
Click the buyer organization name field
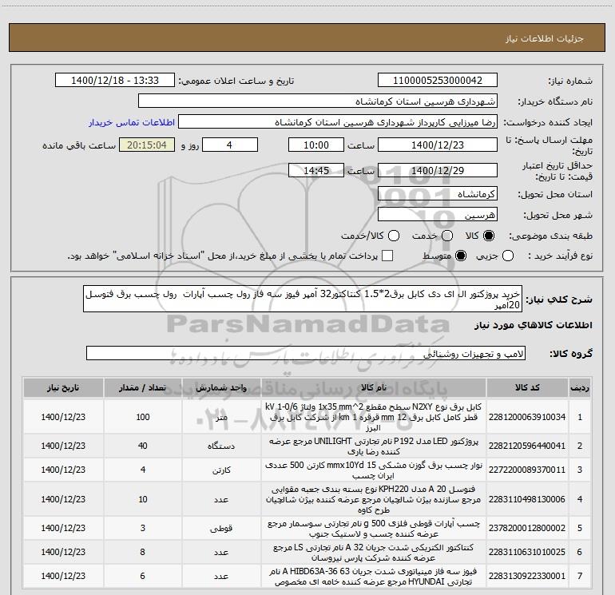[318, 101]
